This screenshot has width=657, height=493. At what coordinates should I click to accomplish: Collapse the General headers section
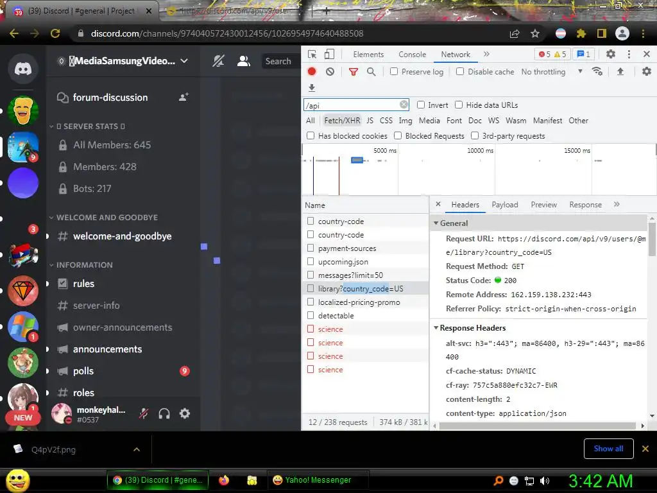436,223
